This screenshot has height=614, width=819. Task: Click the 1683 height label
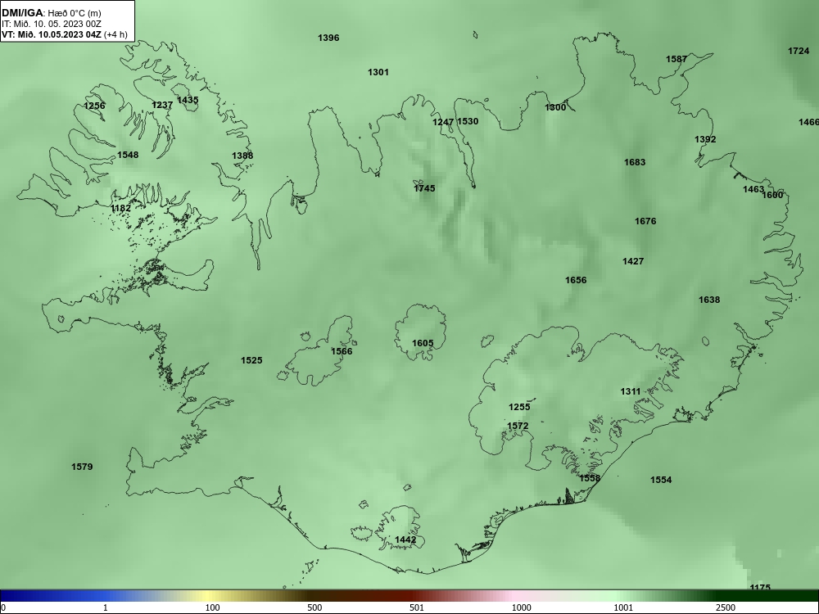pyautogui.click(x=635, y=162)
